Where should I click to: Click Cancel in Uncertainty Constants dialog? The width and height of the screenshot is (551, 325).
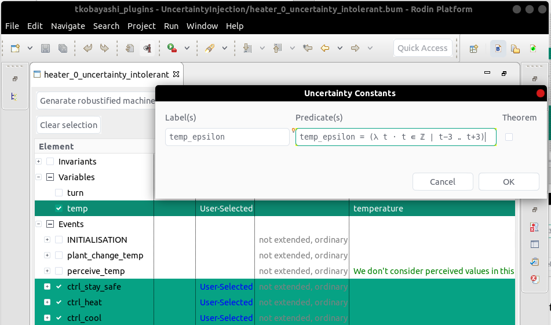(443, 182)
